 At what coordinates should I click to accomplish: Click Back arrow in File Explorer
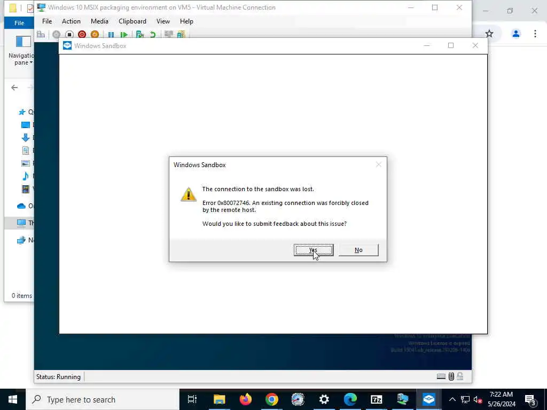14,88
